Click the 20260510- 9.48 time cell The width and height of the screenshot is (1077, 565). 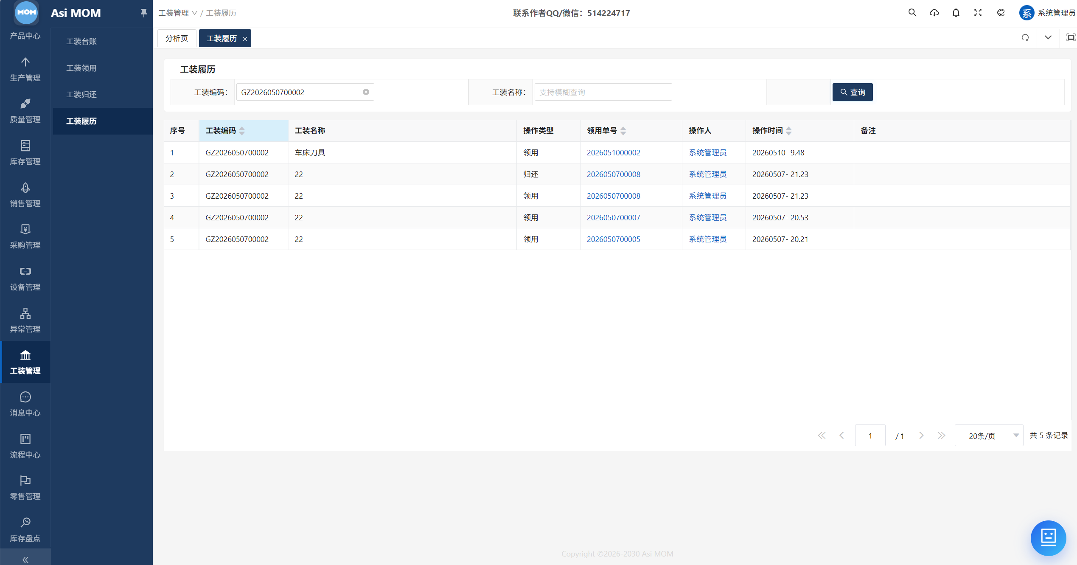(799, 152)
